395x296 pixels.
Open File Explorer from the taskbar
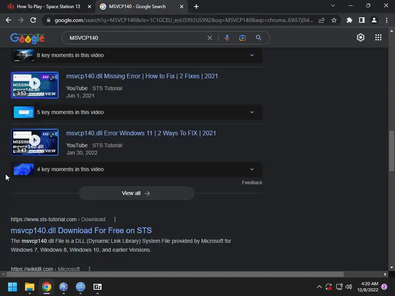[x=29, y=287]
